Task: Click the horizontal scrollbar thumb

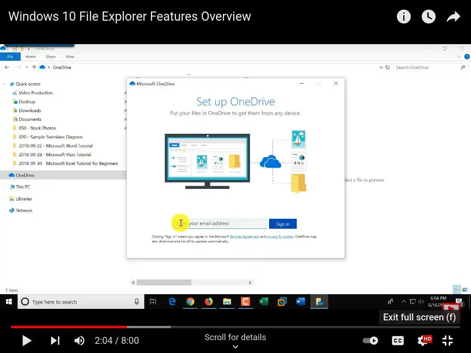Action: [164, 283]
